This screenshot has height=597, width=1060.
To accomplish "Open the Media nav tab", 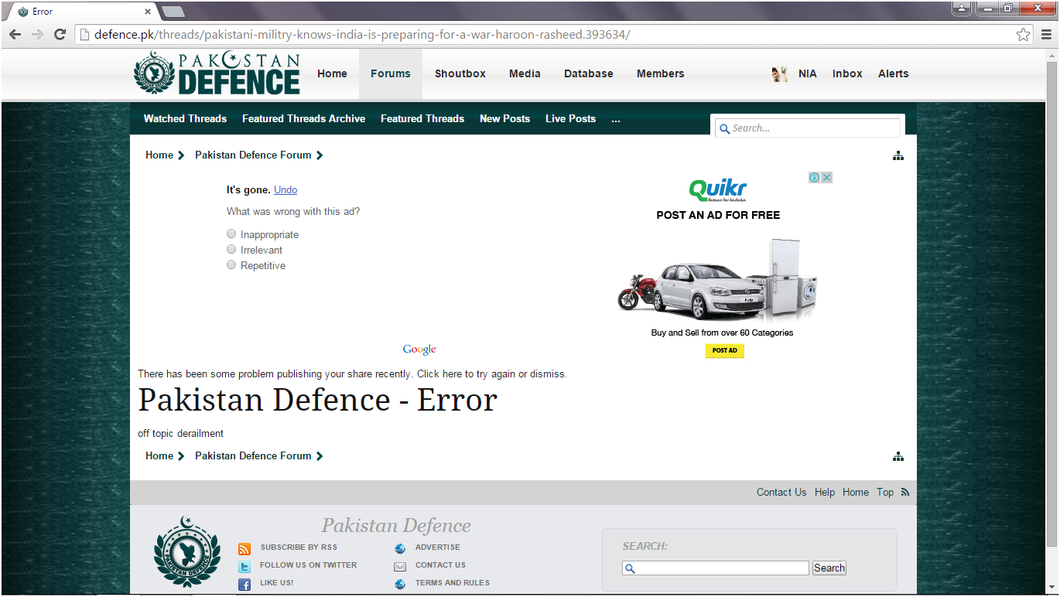I will [x=525, y=73].
